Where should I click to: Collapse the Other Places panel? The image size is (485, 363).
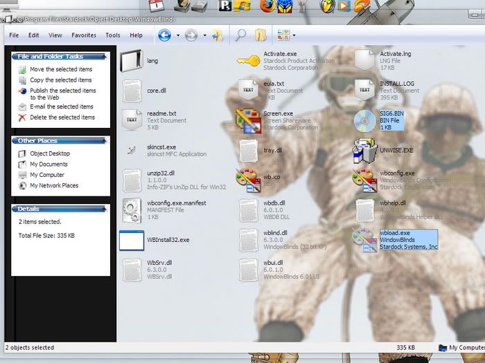[x=105, y=141]
